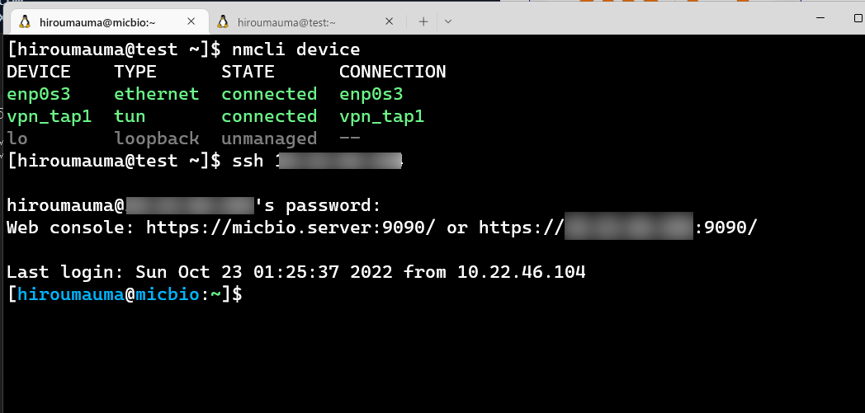865x413 pixels.
Task: Click the Tux penguin icon on test tab
Action: pos(222,22)
